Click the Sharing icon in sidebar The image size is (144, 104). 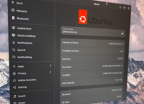pos(14,87)
